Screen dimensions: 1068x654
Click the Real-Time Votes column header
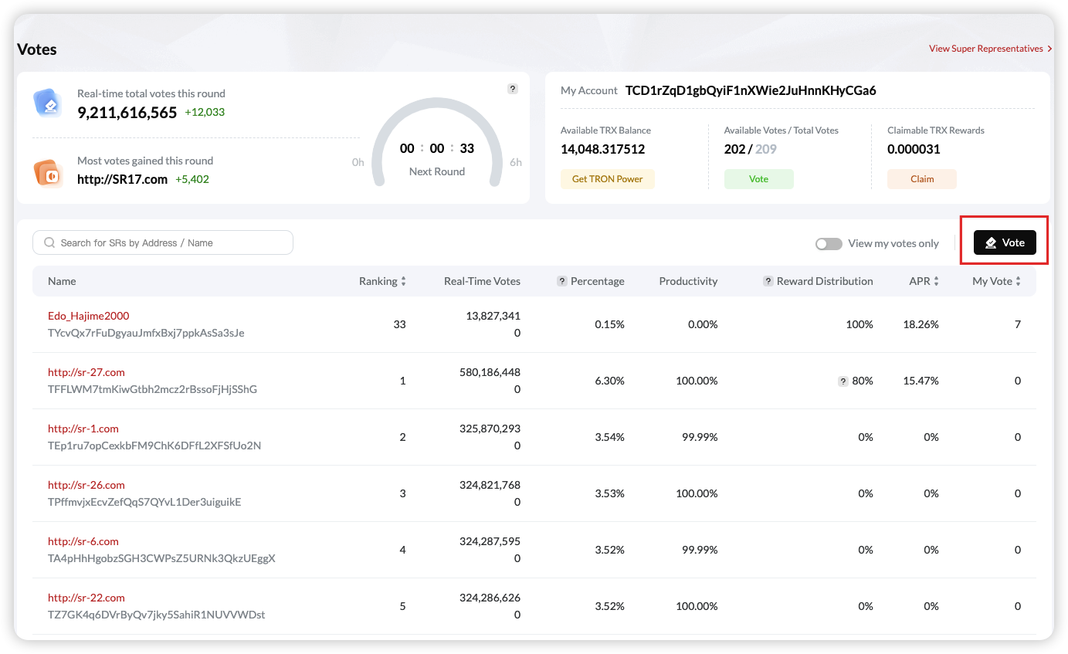click(x=482, y=281)
